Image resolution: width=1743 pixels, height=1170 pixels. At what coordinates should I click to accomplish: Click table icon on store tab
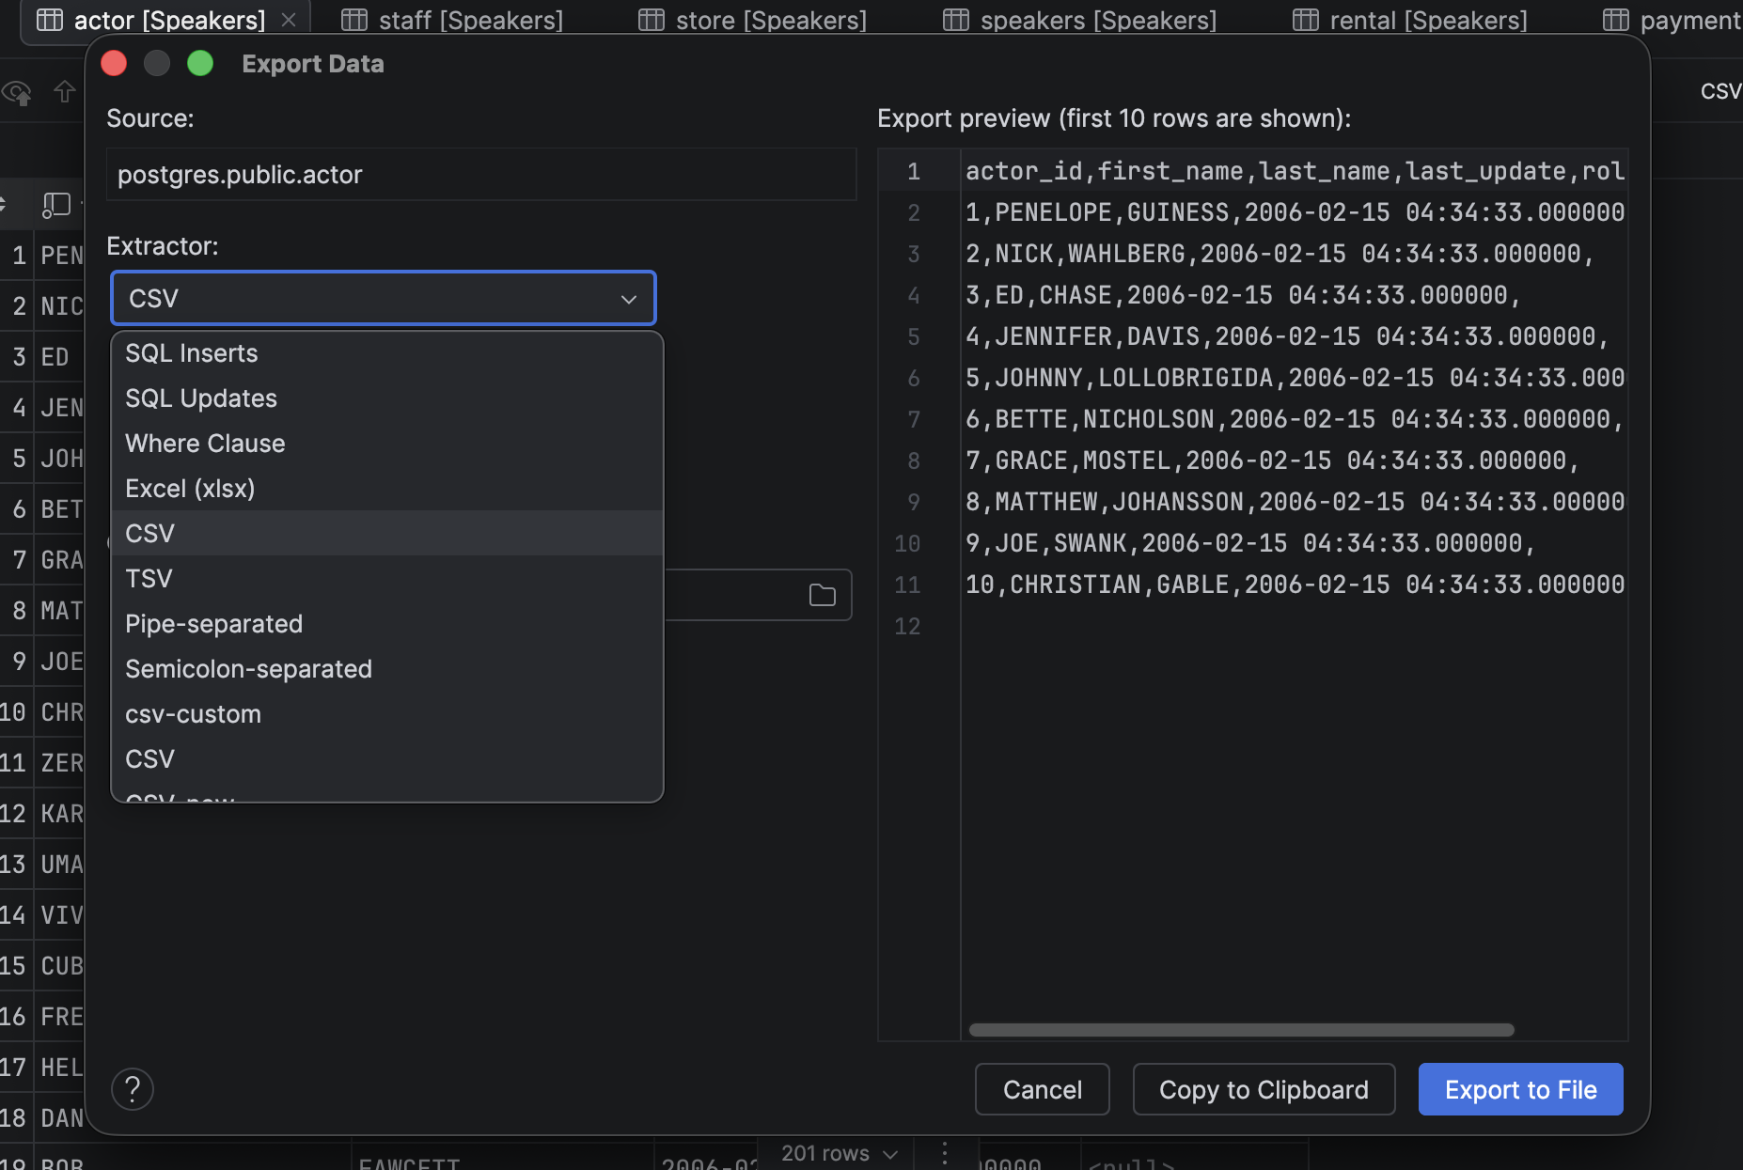(x=652, y=20)
